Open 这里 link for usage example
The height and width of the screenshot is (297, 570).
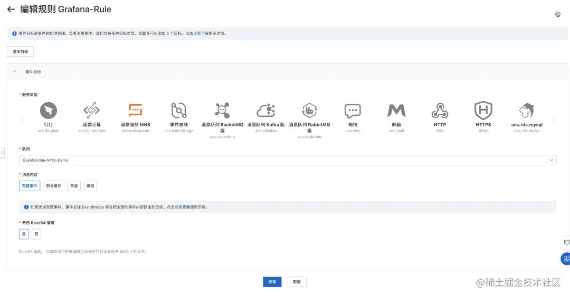178,207
